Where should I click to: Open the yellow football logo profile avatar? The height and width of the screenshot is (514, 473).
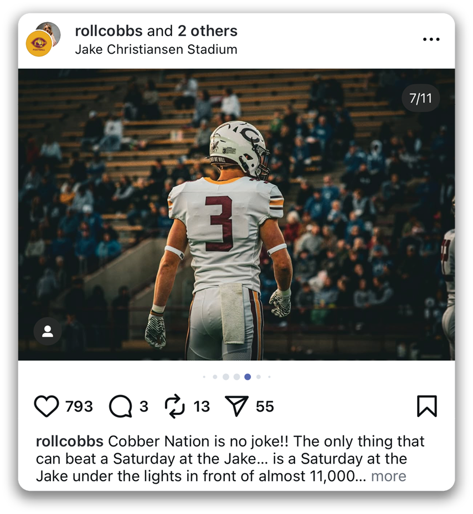point(39,44)
